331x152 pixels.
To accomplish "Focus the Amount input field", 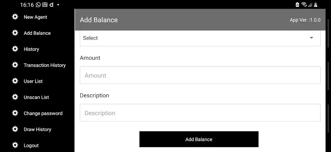I will coord(200,75).
